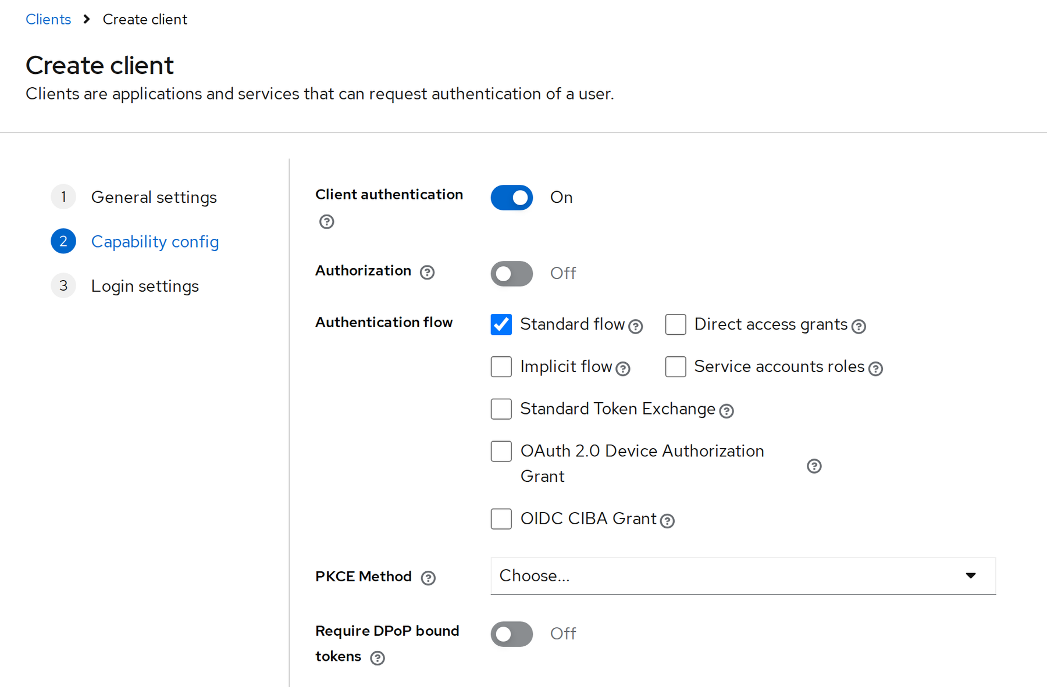Show Service accounts roles help icon
The image size is (1047, 687).
(x=875, y=368)
